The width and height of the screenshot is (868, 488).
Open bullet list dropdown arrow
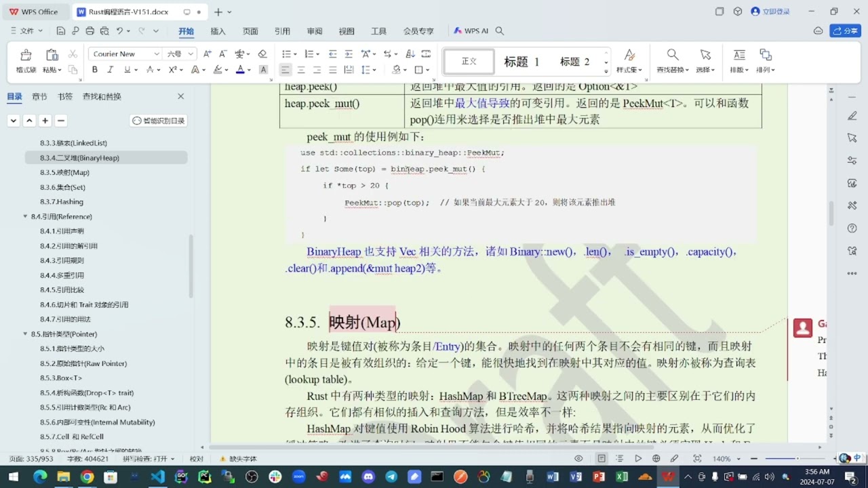295,54
